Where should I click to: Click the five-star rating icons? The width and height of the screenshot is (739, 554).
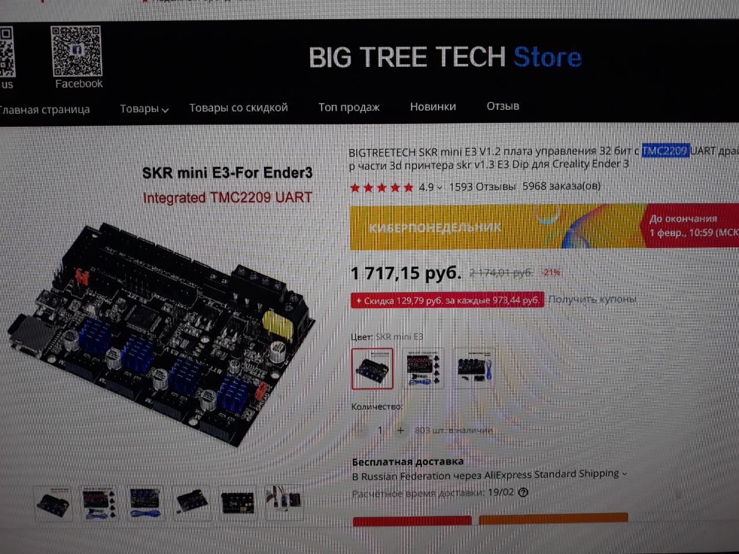(x=382, y=188)
